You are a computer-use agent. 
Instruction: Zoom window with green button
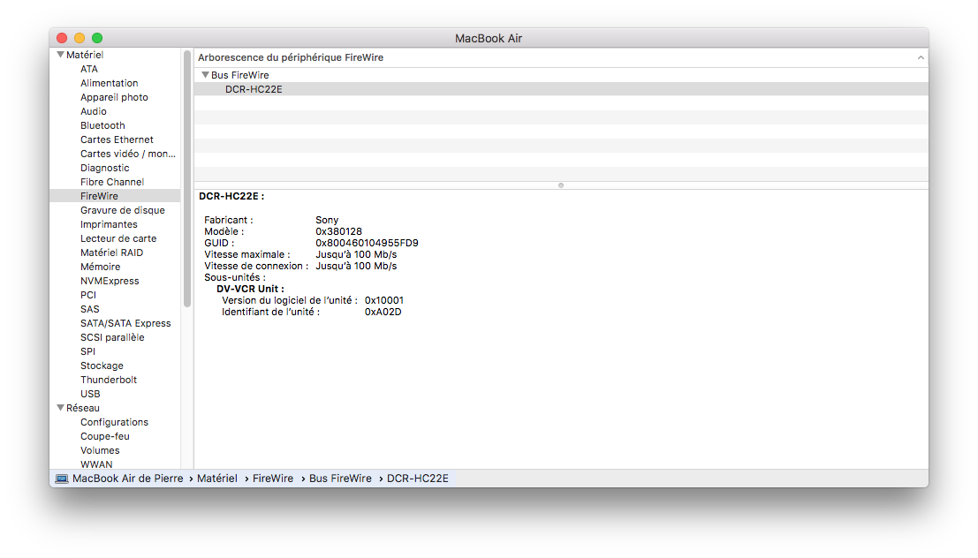pos(97,38)
